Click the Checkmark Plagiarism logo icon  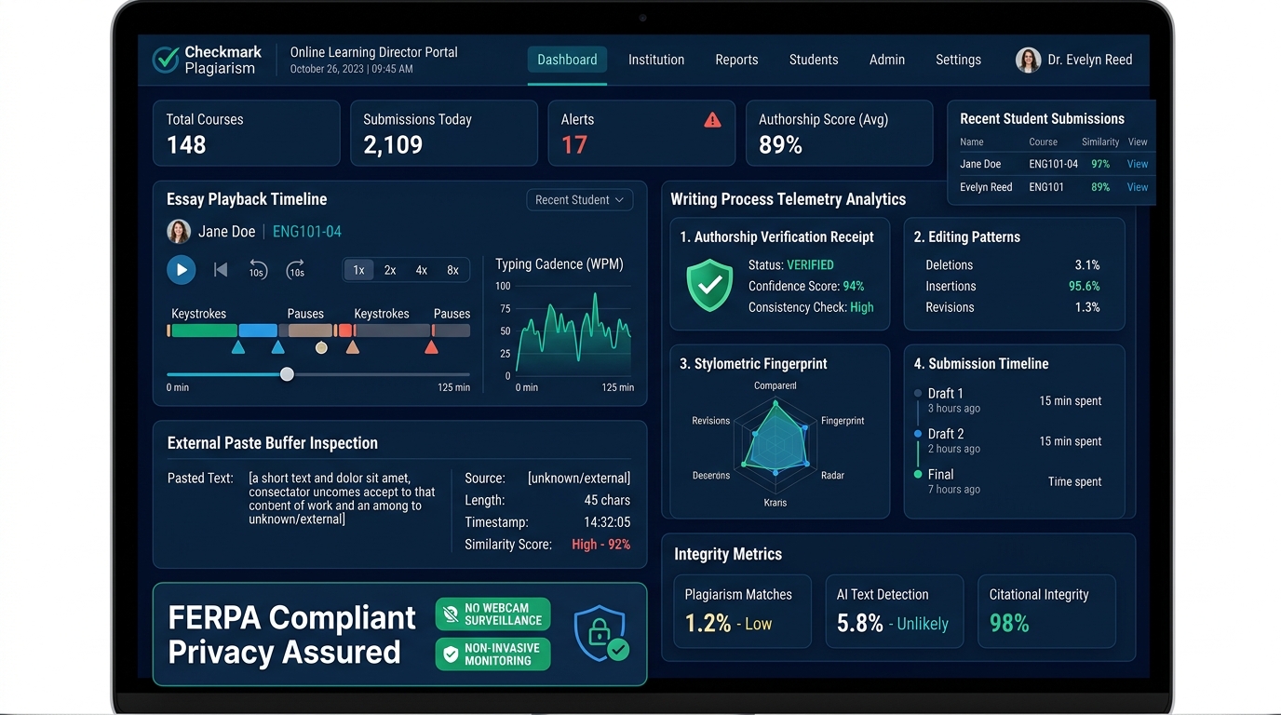click(166, 60)
